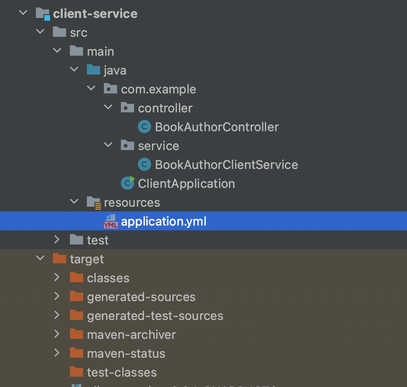Click the BookAuthorController class icon
This screenshot has width=407, height=387.
144,126
